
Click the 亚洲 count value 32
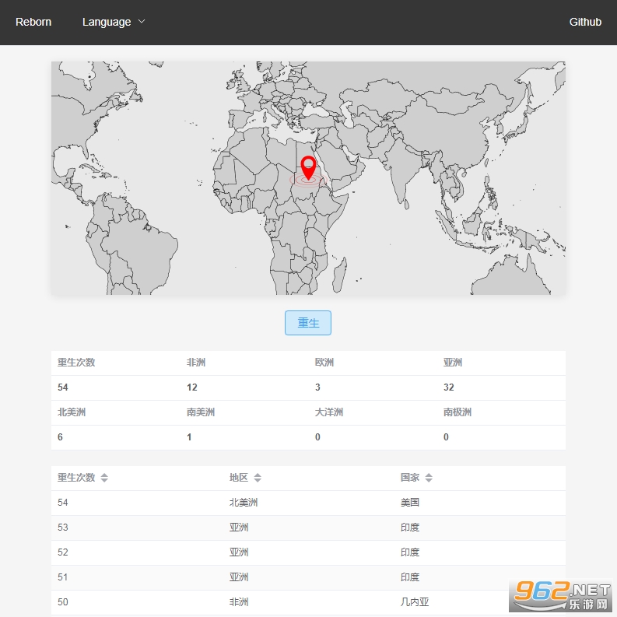pos(449,387)
